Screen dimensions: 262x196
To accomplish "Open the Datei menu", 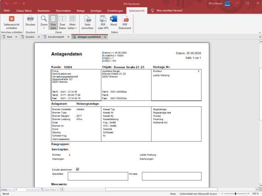I will click(x=7, y=11).
